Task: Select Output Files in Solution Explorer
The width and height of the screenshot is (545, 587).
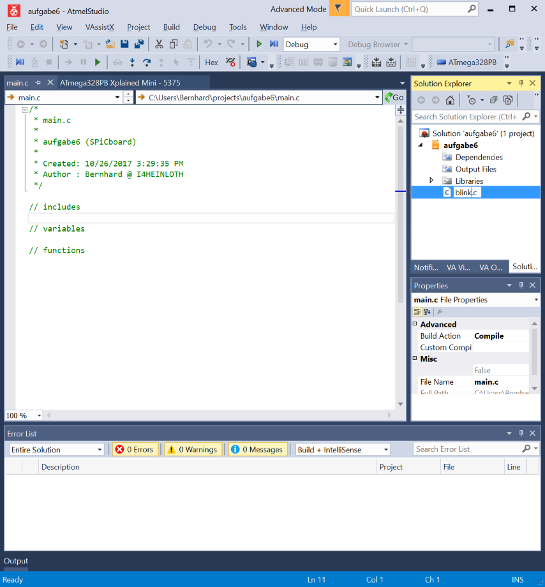Action: tap(475, 169)
